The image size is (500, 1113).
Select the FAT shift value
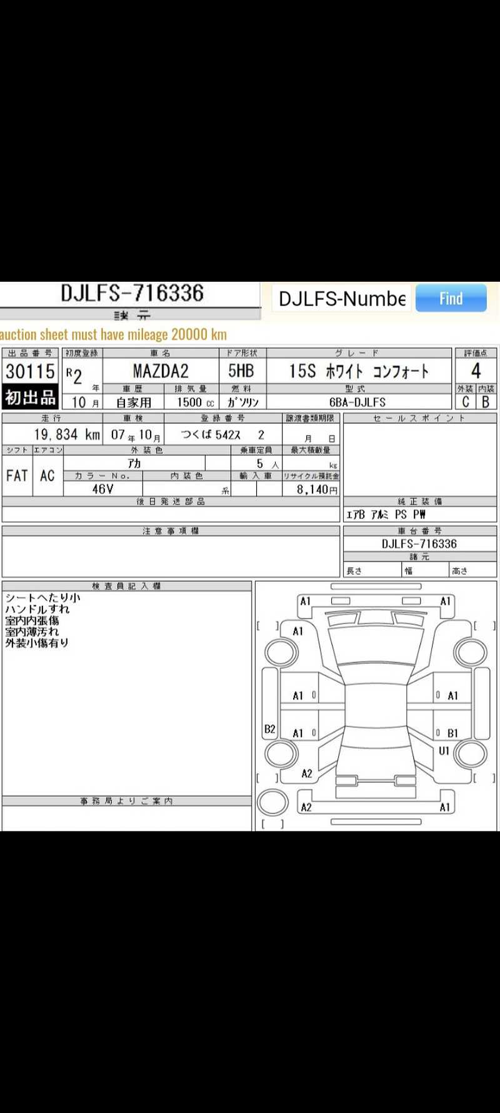click(x=17, y=476)
